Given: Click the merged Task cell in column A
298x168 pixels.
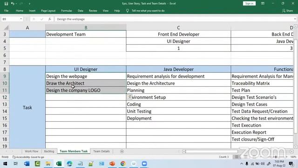Looking at the screenshot, I should (27, 107).
